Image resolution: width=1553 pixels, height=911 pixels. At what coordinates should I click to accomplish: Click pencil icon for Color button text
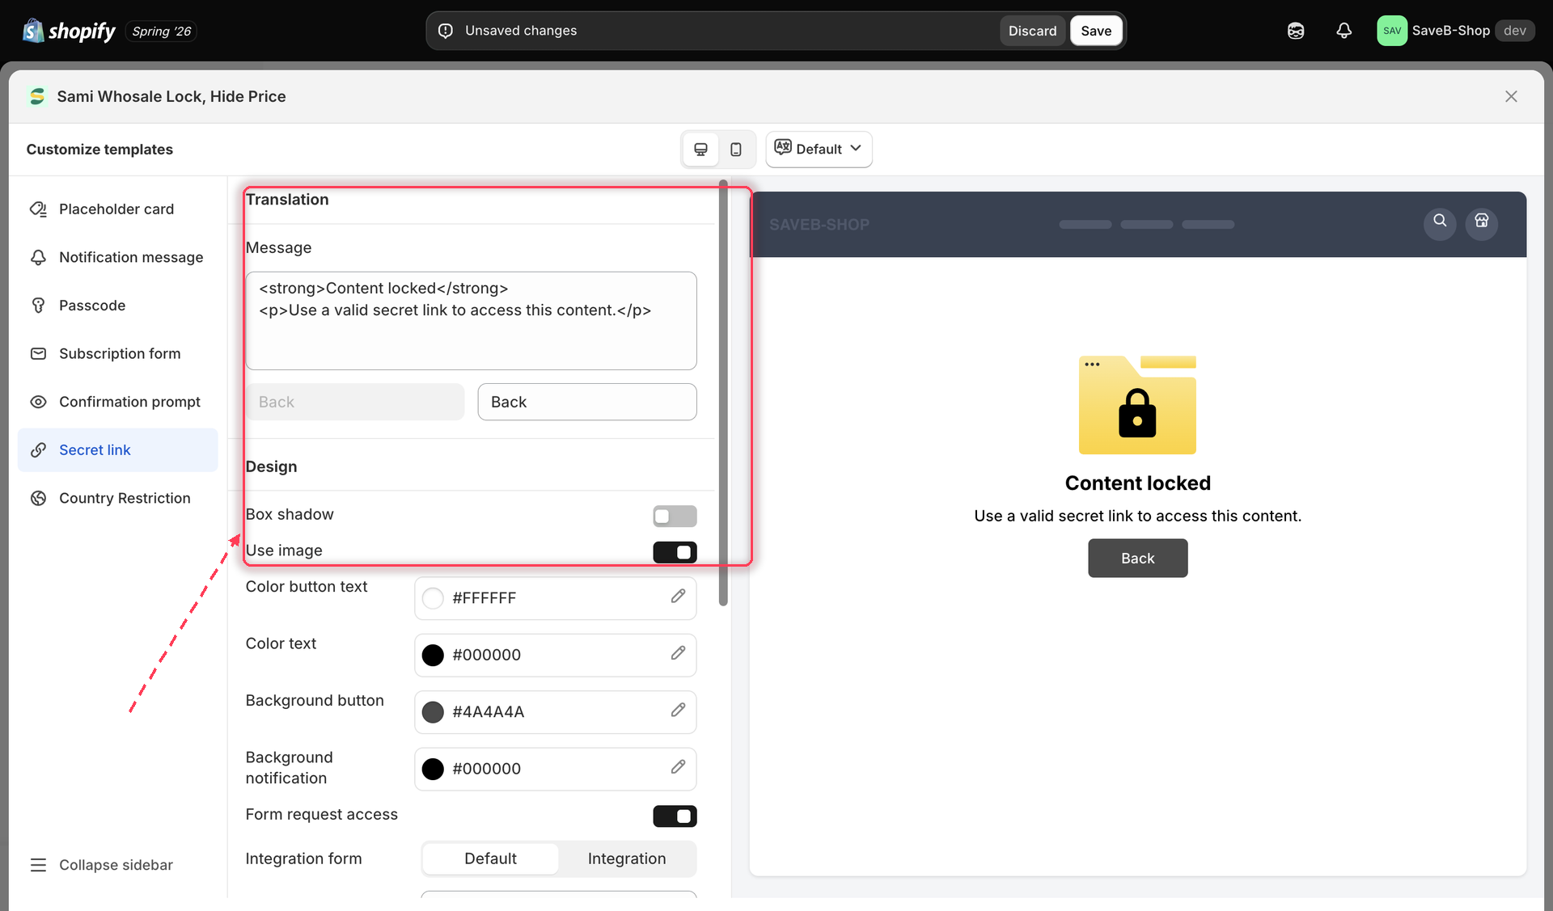(678, 597)
